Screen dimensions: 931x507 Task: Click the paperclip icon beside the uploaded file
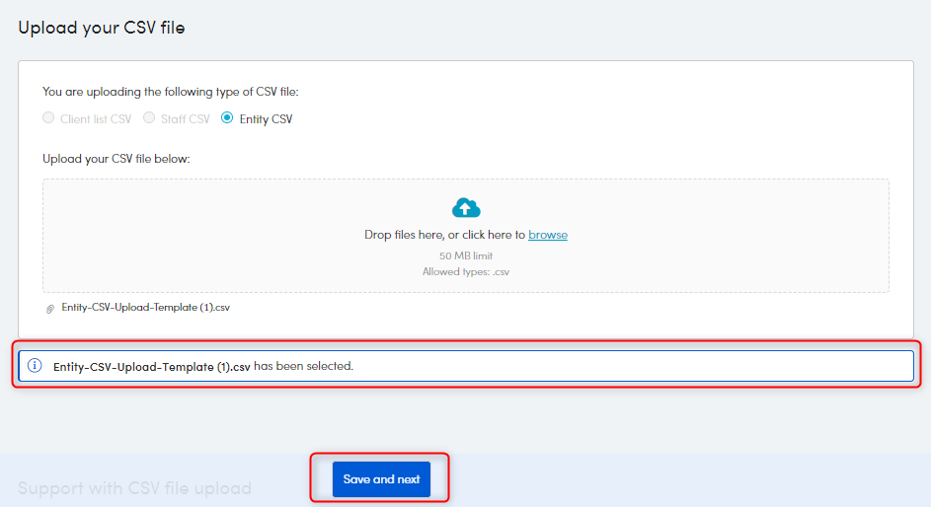pyautogui.click(x=50, y=309)
